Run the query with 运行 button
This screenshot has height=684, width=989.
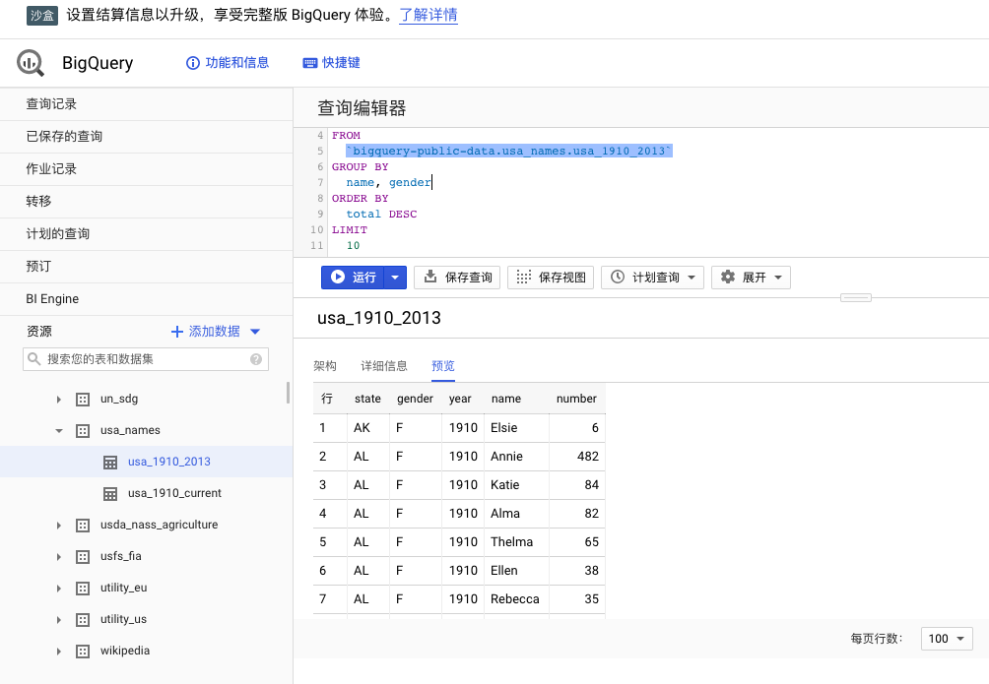[353, 278]
